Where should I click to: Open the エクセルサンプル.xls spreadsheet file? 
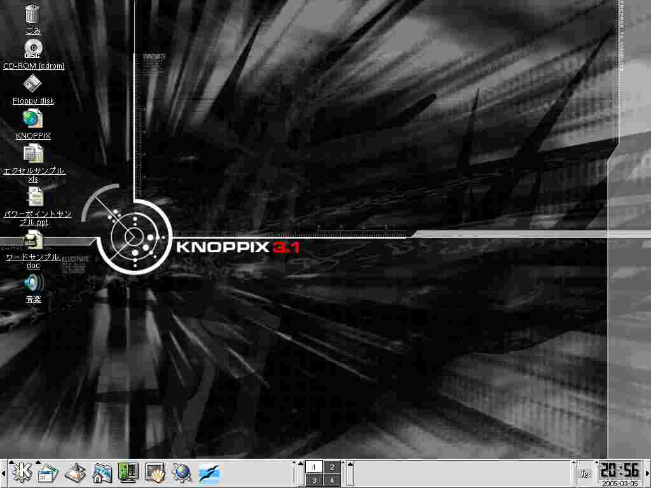(33, 154)
